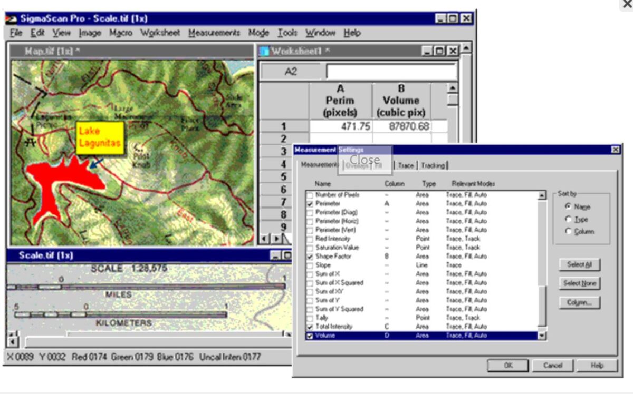Open the Help menu
This screenshot has width=633, height=394.
tap(352, 33)
